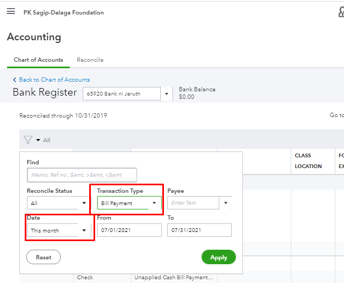Expand the filter dropdown arrow beside All

point(38,141)
